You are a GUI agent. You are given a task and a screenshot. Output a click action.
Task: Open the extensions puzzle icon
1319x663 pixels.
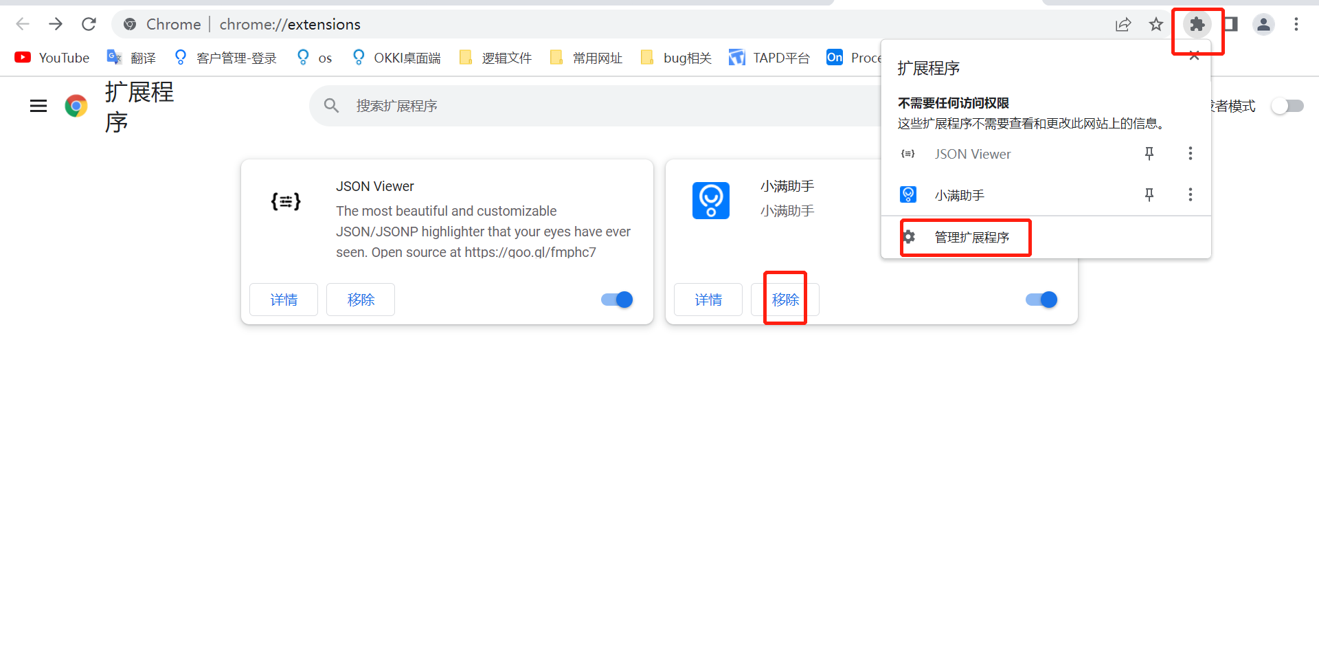1197,25
